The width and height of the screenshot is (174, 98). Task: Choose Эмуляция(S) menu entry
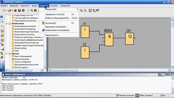click(59, 23)
